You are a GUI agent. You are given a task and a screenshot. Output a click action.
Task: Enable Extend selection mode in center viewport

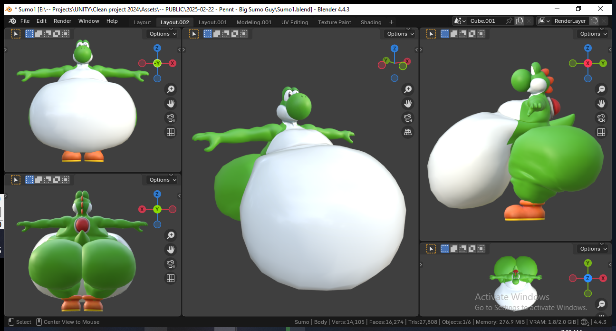point(217,34)
